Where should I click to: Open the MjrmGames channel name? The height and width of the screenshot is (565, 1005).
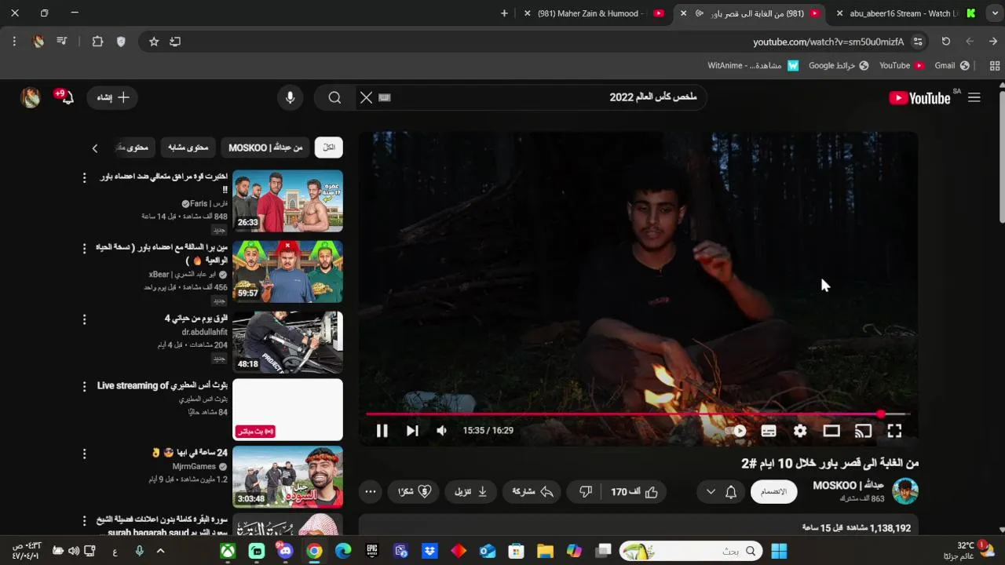point(194,466)
